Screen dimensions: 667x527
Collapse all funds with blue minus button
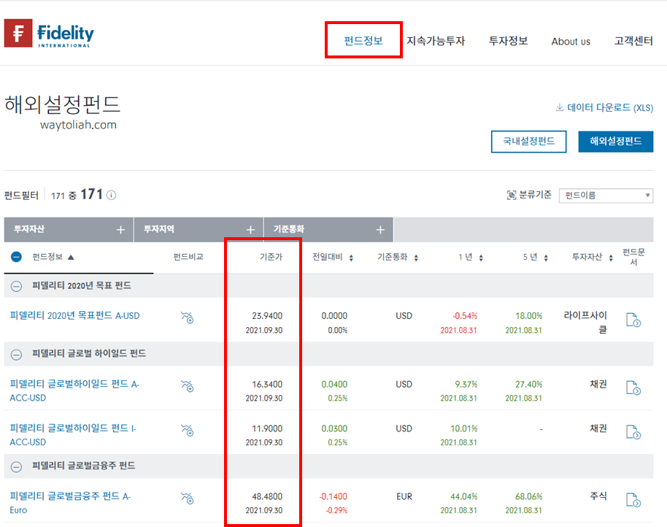(x=16, y=257)
